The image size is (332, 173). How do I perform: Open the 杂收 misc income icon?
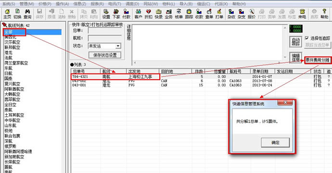[x=231, y=14]
